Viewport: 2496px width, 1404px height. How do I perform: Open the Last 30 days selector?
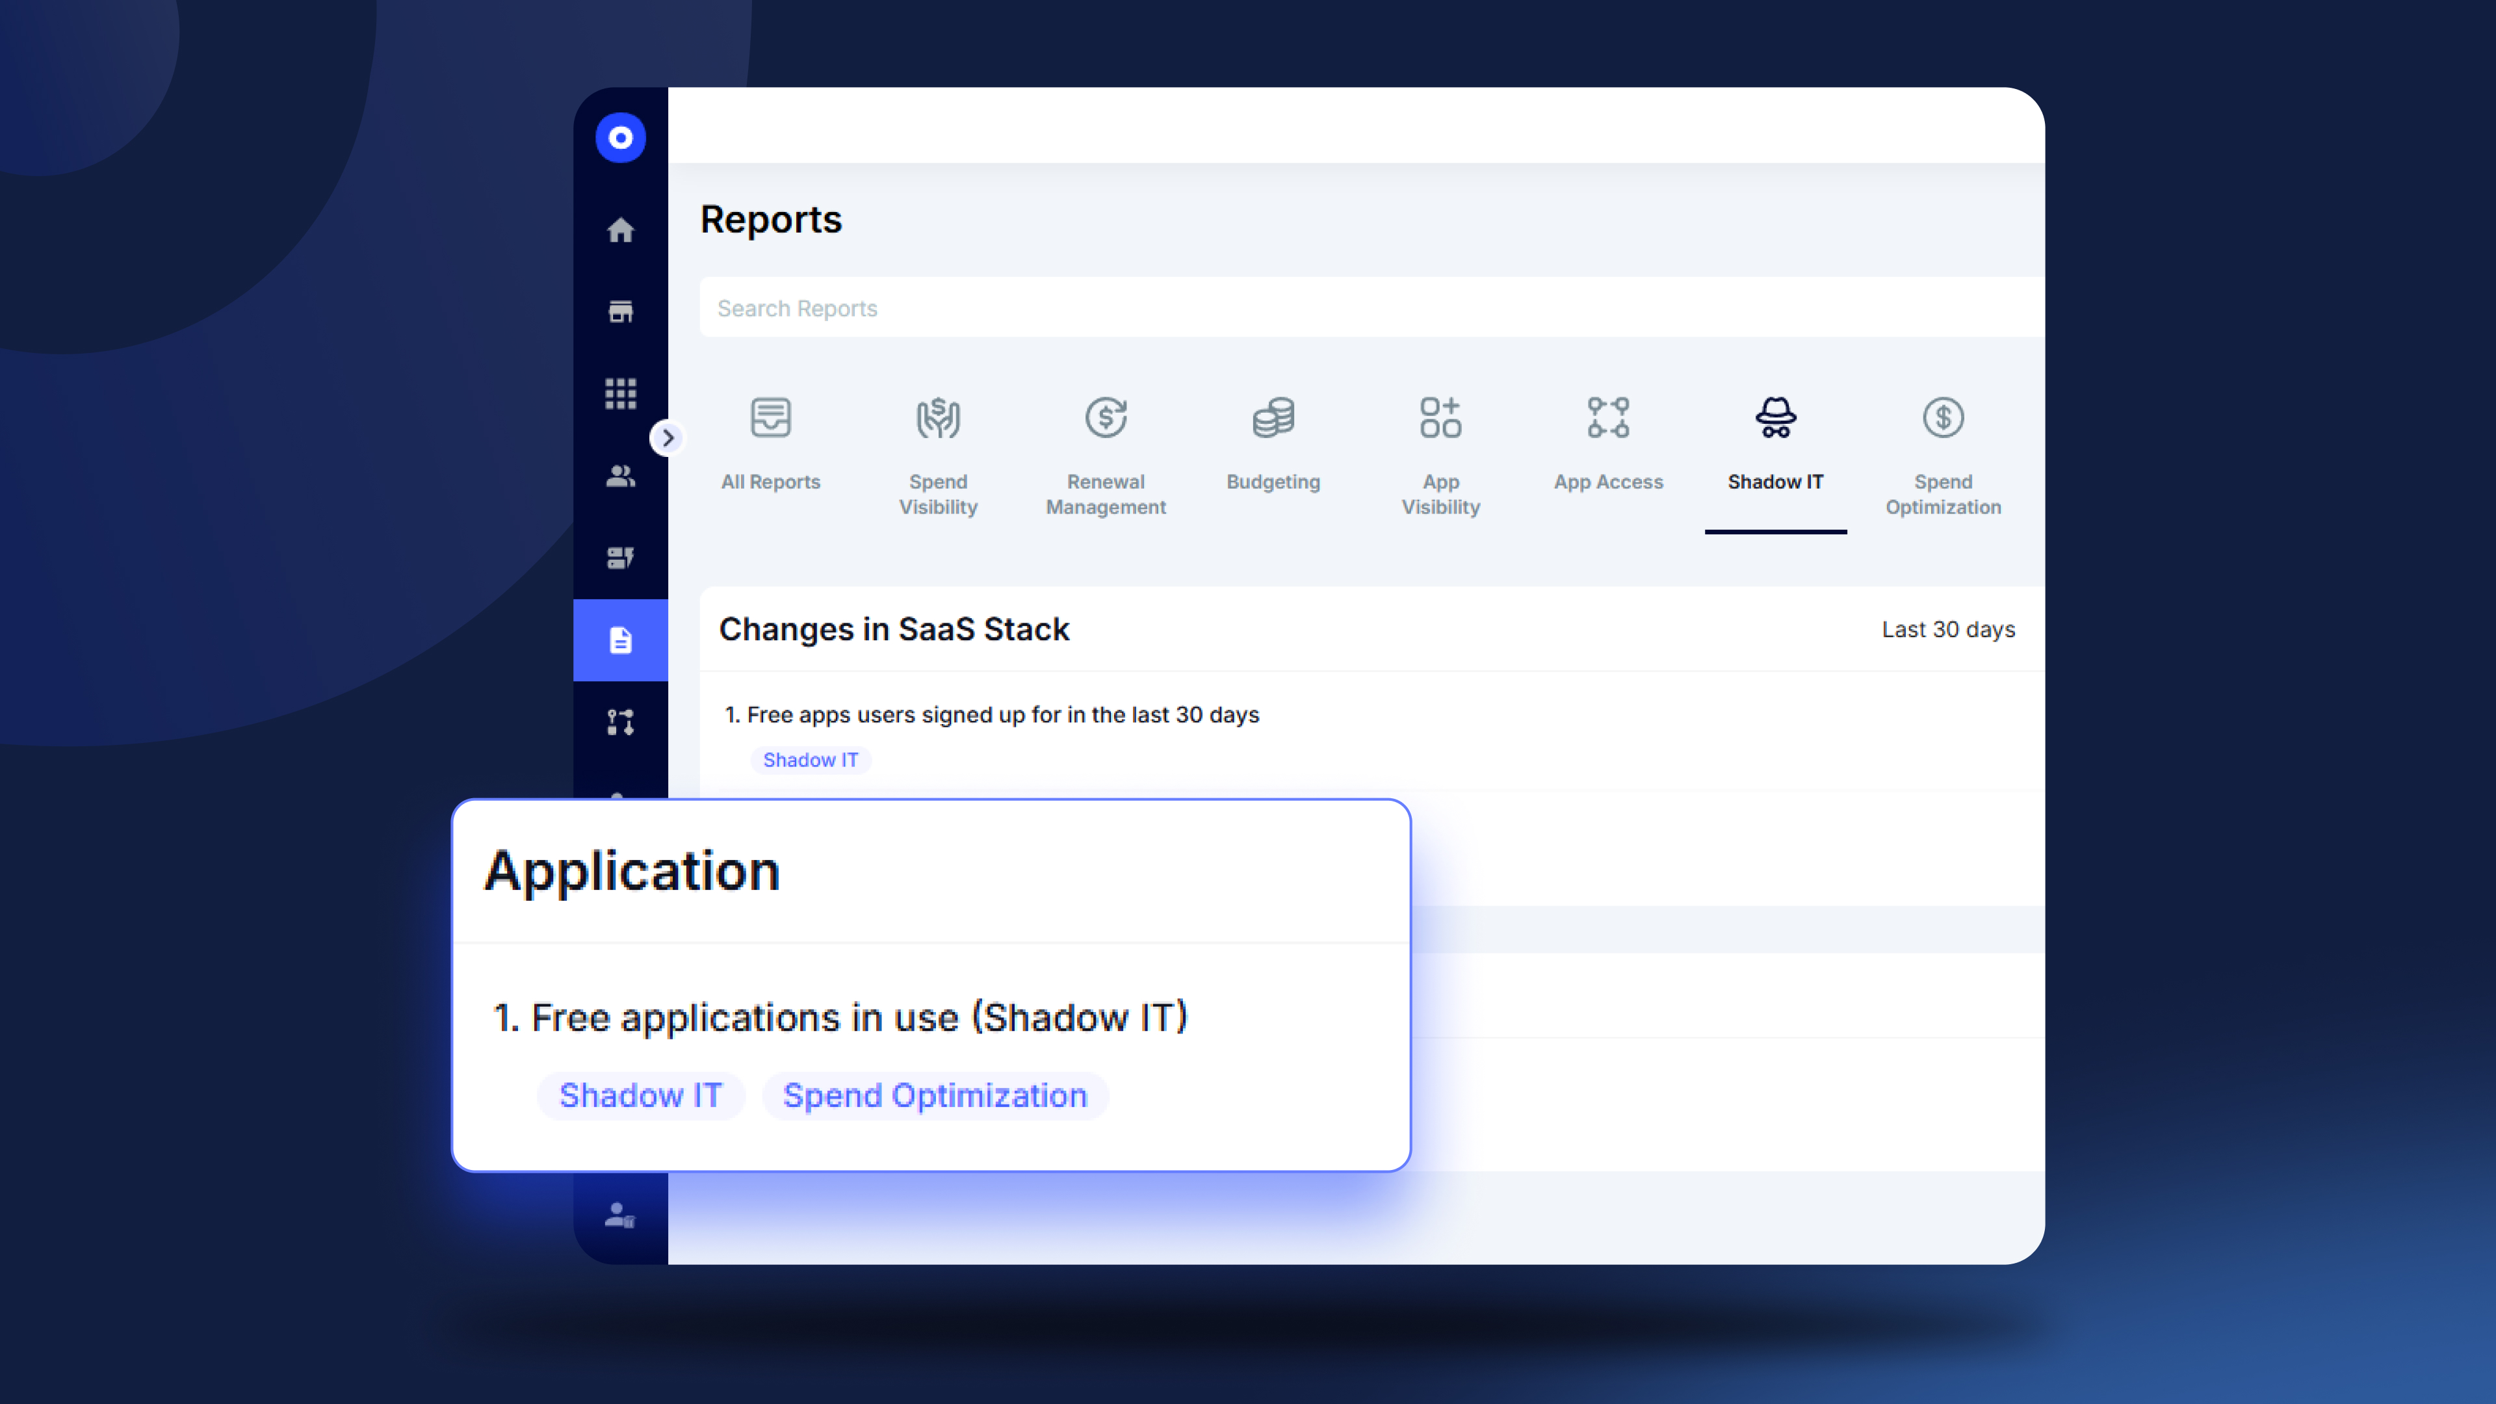click(1947, 630)
